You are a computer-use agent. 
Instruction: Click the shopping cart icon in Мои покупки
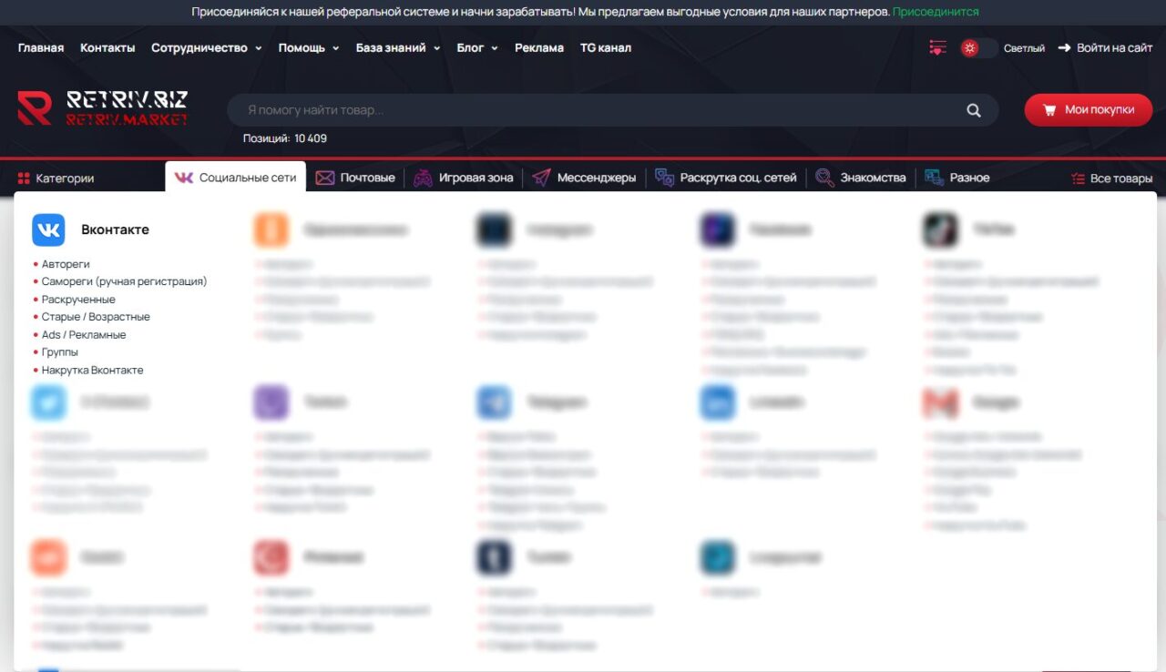(x=1048, y=109)
